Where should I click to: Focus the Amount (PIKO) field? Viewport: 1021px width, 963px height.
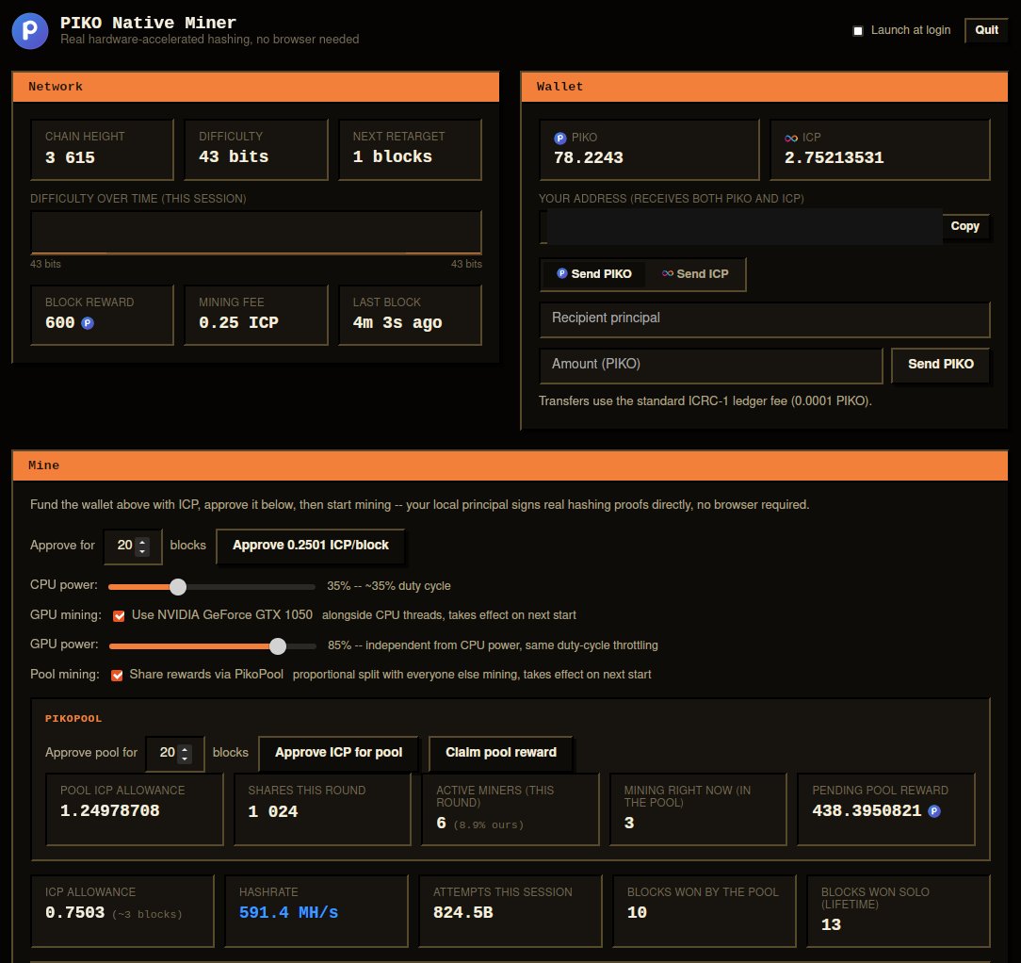tap(710, 365)
